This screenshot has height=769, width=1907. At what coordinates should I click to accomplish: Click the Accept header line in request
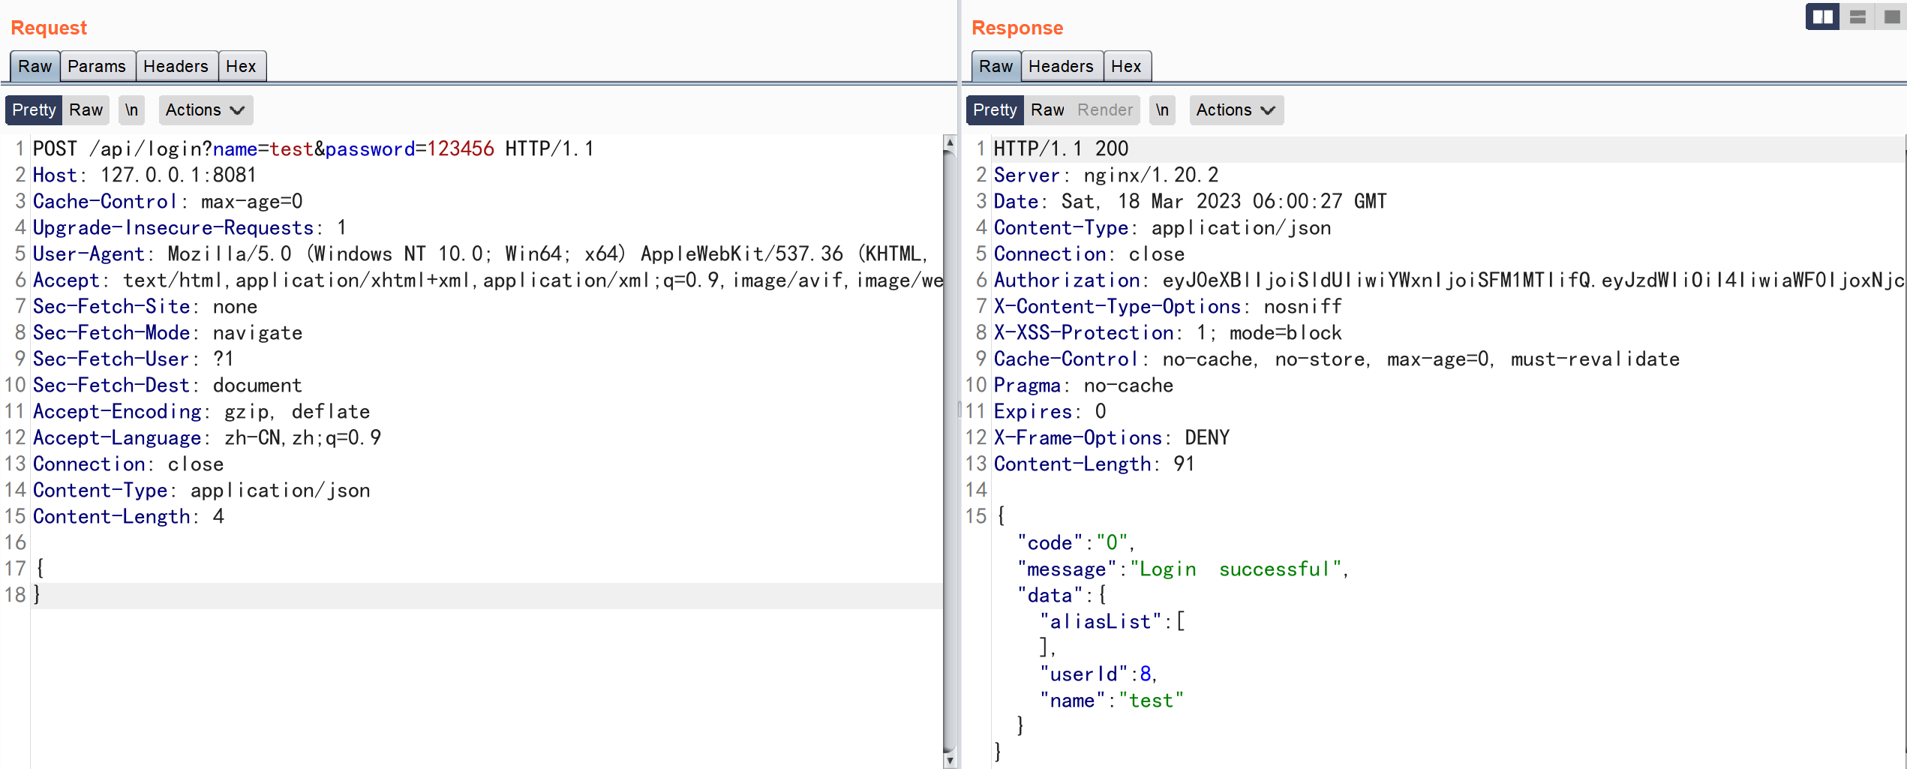(488, 280)
